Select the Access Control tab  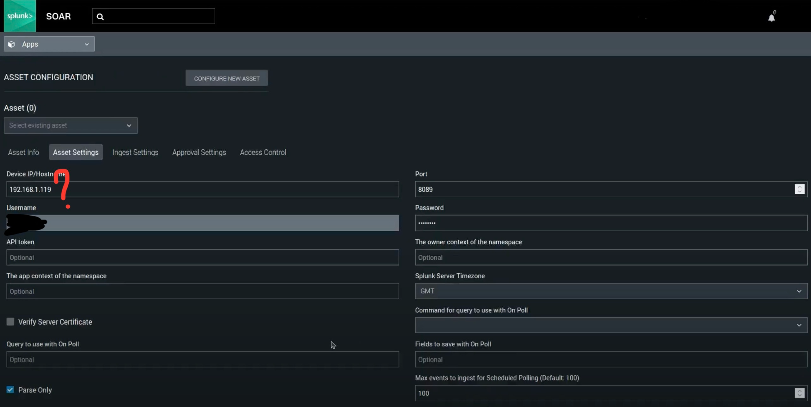tap(263, 153)
